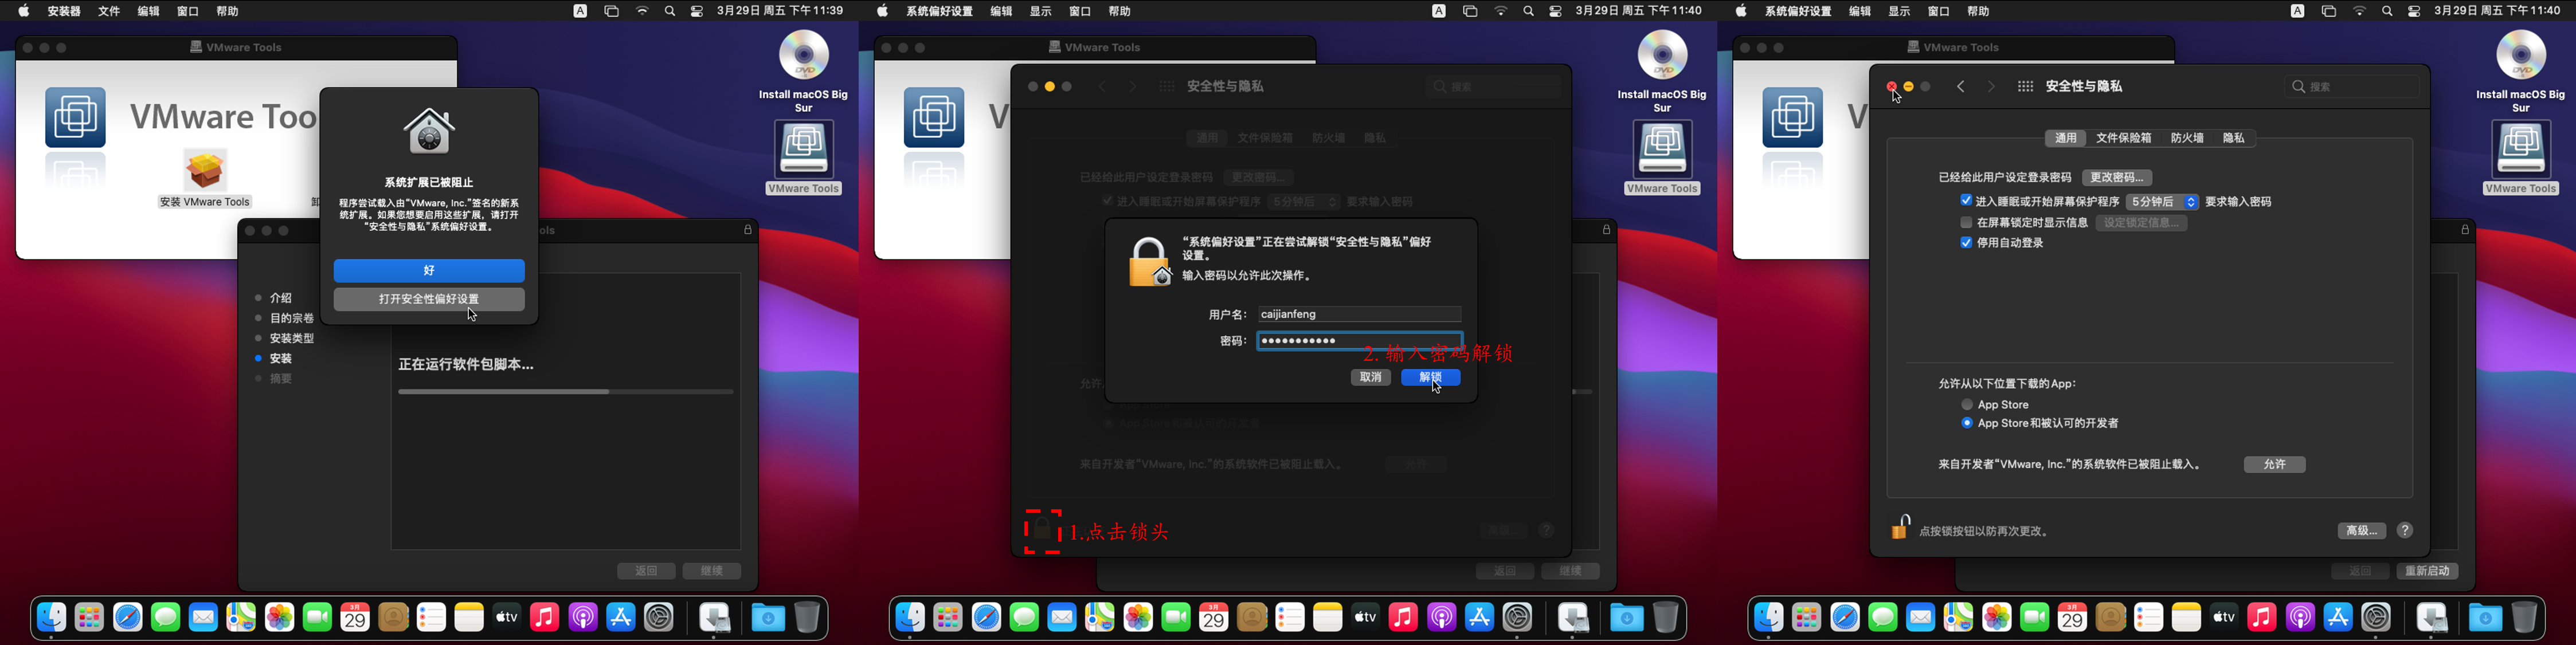Click the padlock icon inside the unlock password dialog

1150,262
